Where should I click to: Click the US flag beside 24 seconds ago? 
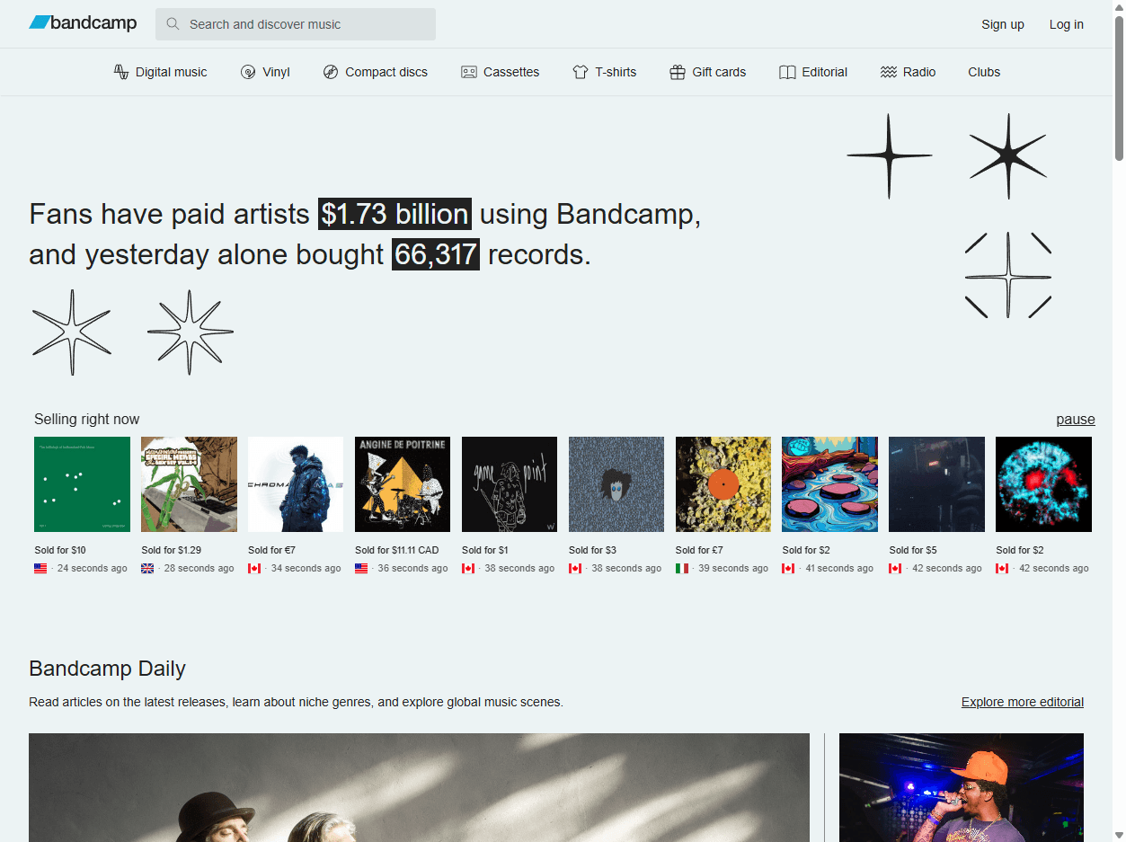[x=40, y=568]
